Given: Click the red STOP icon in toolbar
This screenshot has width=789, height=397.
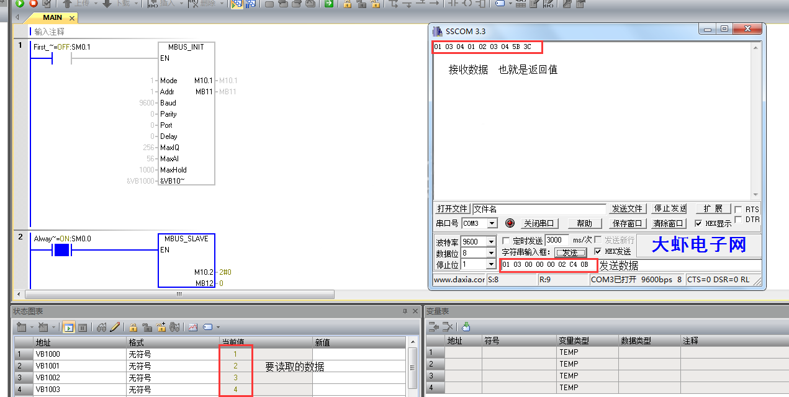Looking at the screenshot, I should coord(34,3).
